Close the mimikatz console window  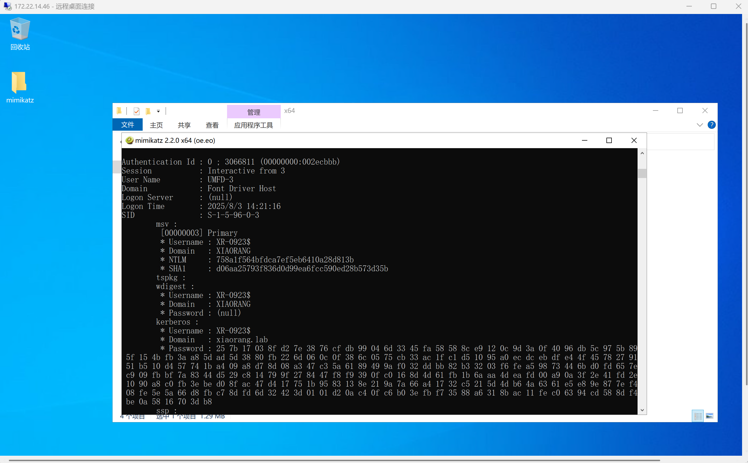point(634,140)
